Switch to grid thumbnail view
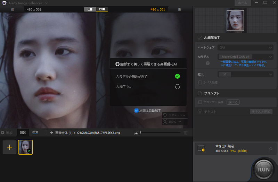Screen dimensions: 278x182 pos(23,132)
